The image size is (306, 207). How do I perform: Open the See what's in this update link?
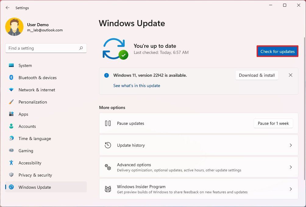tap(137, 86)
